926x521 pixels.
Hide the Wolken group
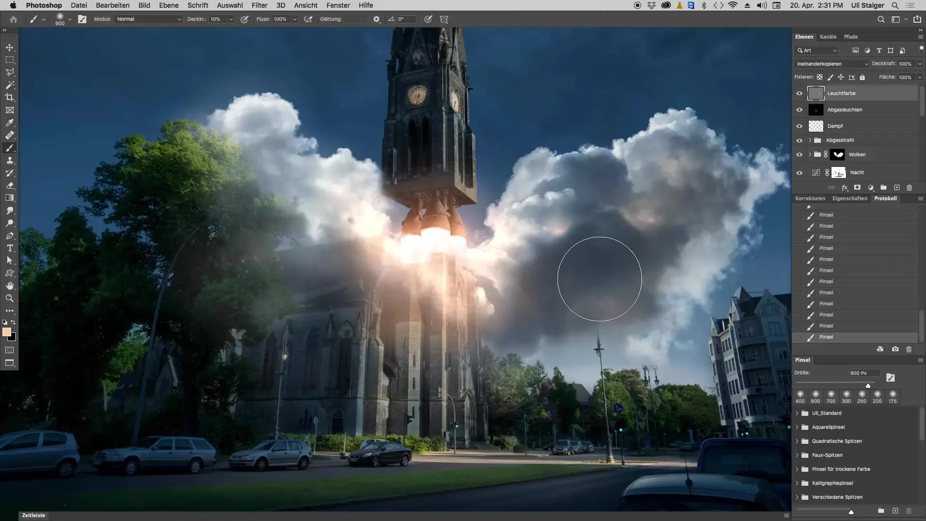799,155
